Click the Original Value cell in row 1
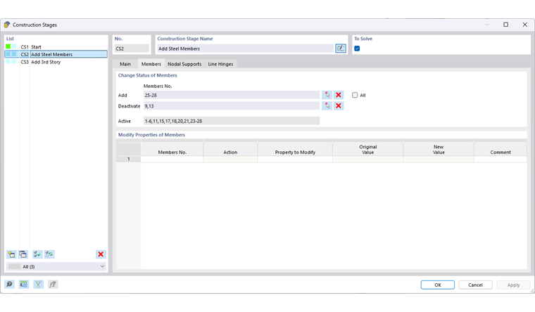 [x=367, y=159]
